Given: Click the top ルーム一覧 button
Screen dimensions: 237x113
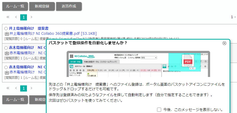Looking at the screenshot, I should point(15,6).
